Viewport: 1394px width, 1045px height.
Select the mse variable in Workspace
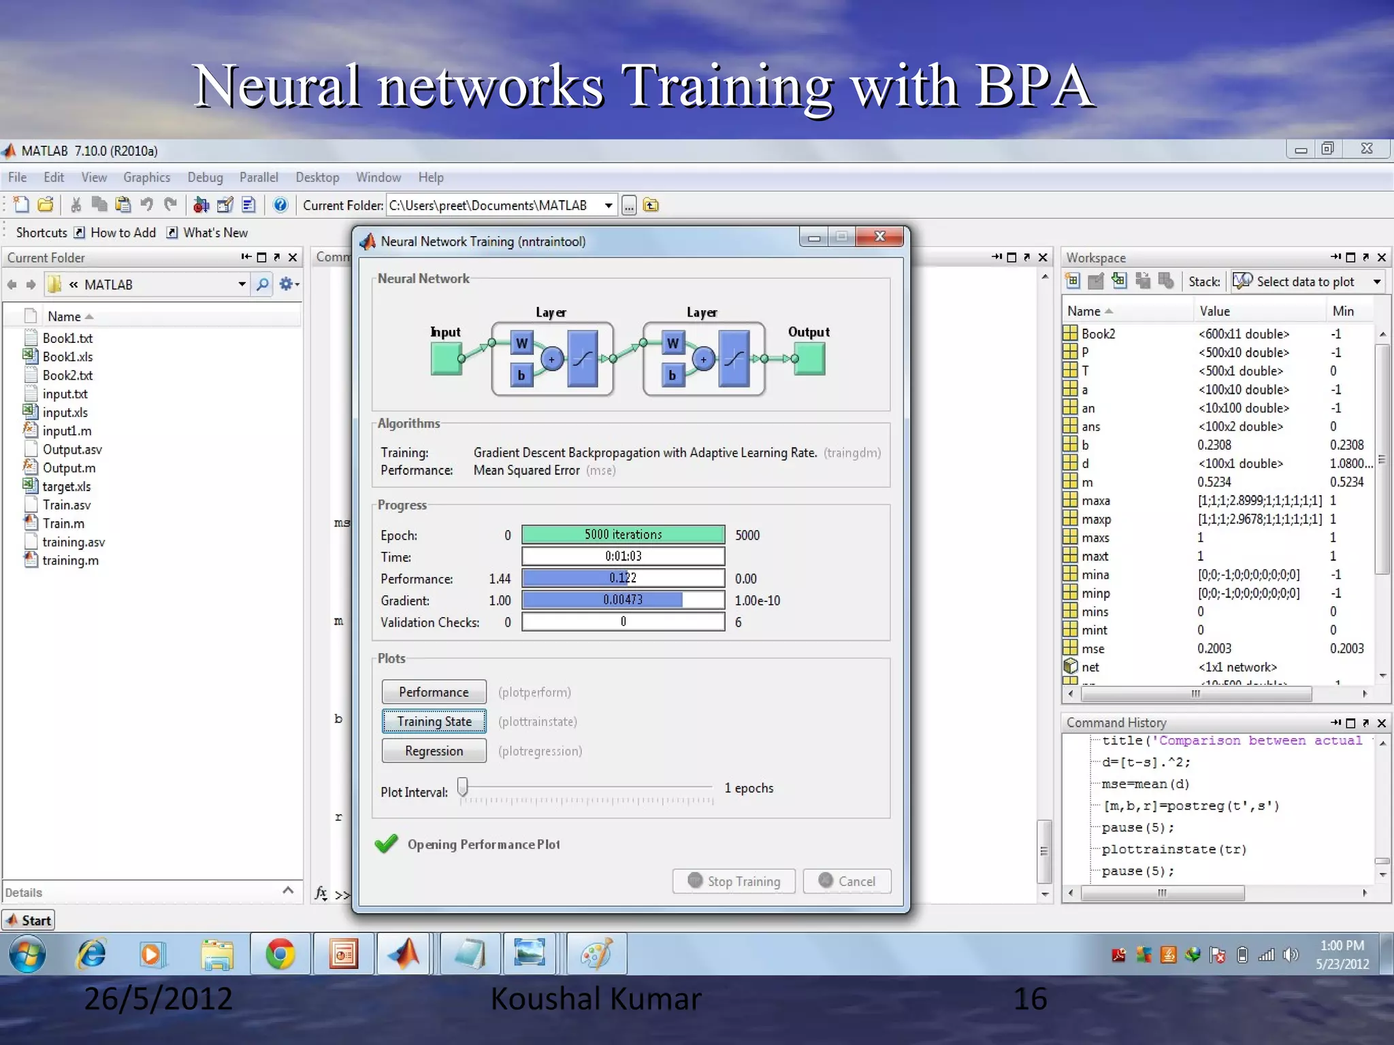tap(1092, 649)
